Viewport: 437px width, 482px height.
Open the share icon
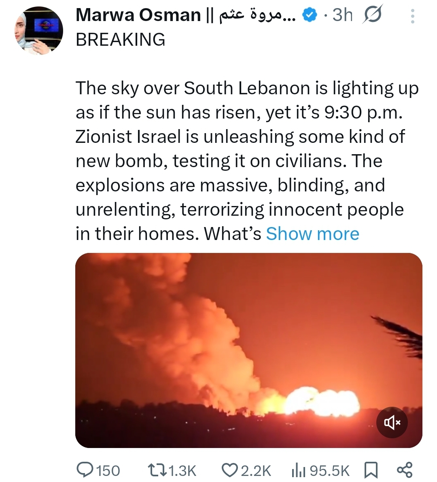point(405,470)
